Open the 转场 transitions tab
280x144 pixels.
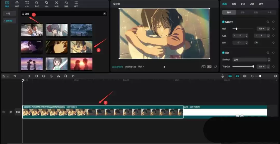click(x=57, y=4)
